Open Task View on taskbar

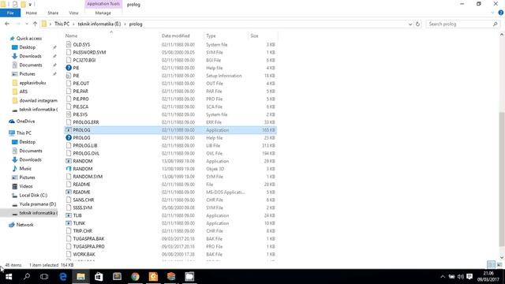(44, 277)
